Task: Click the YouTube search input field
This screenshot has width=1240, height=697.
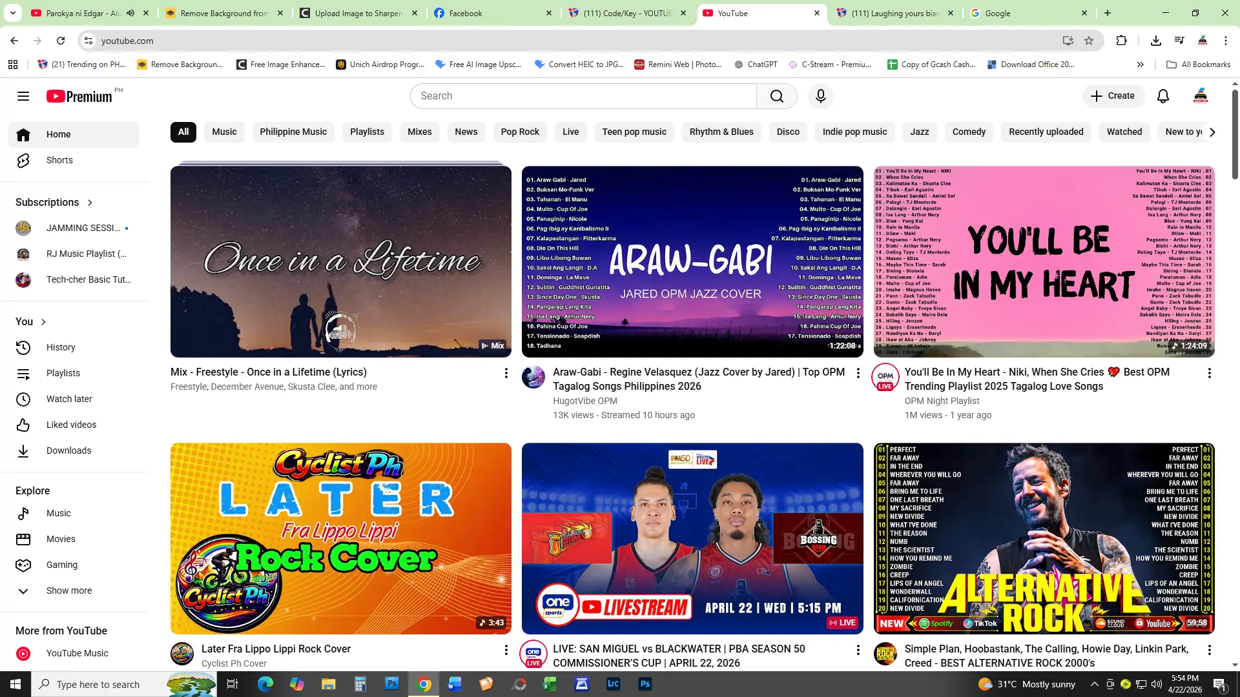Action: (x=584, y=96)
